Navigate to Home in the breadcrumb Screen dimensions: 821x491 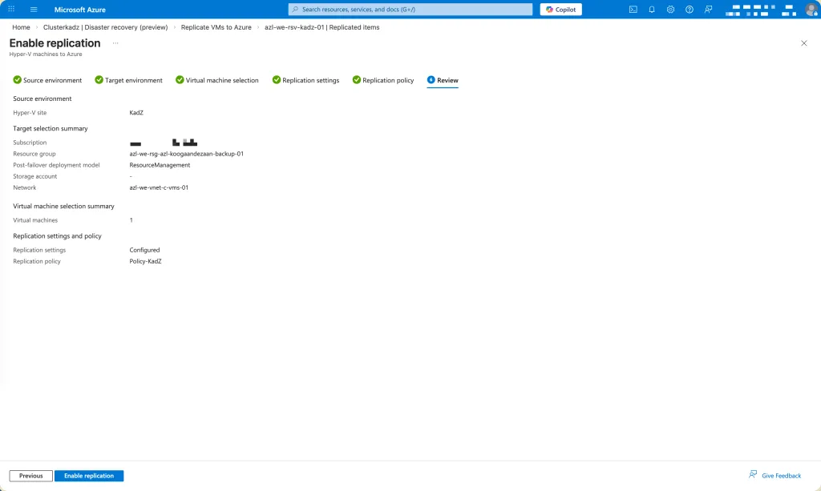click(x=21, y=27)
